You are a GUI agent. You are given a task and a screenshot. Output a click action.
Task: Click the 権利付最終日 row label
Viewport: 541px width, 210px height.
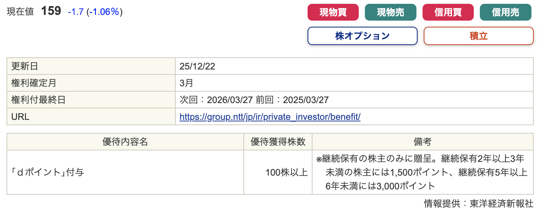pyautogui.click(x=38, y=100)
